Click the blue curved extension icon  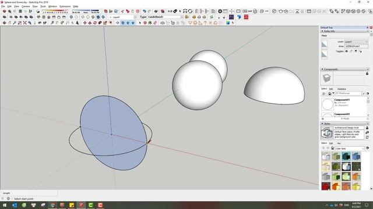click(239, 17)
